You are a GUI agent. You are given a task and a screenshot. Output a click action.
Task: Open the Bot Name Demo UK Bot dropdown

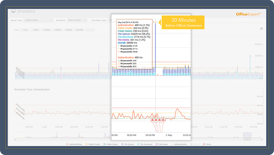coord(77,20)
